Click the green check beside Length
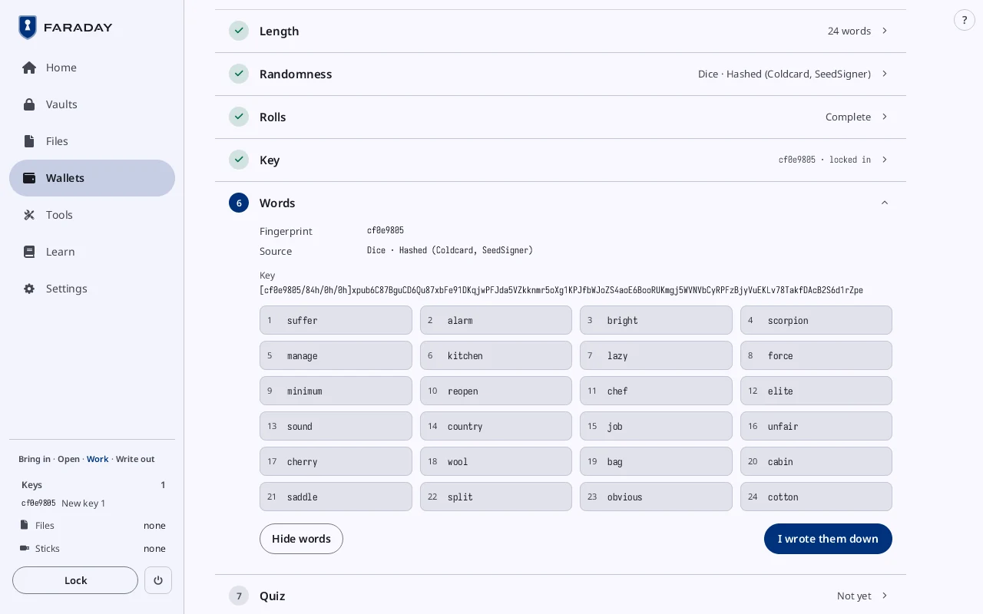The height and width of the screenshot is (614, 983). point(239,31)
